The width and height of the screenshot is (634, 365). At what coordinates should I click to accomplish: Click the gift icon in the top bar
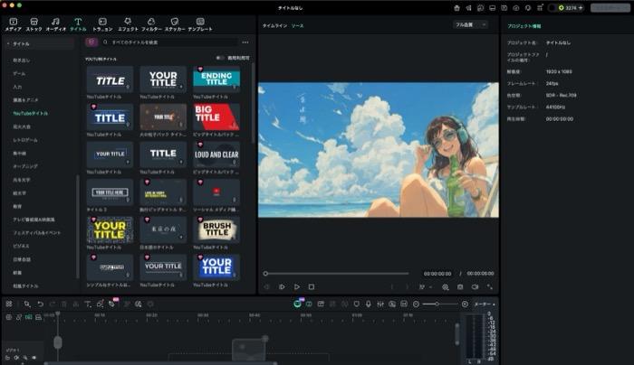(x=456, y=7)
